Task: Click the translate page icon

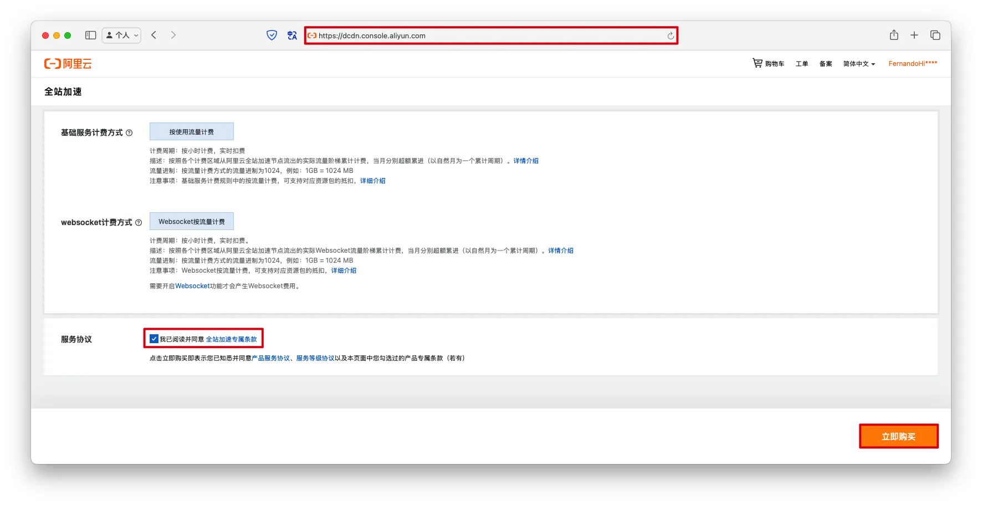Action: [x=292, y=35]
